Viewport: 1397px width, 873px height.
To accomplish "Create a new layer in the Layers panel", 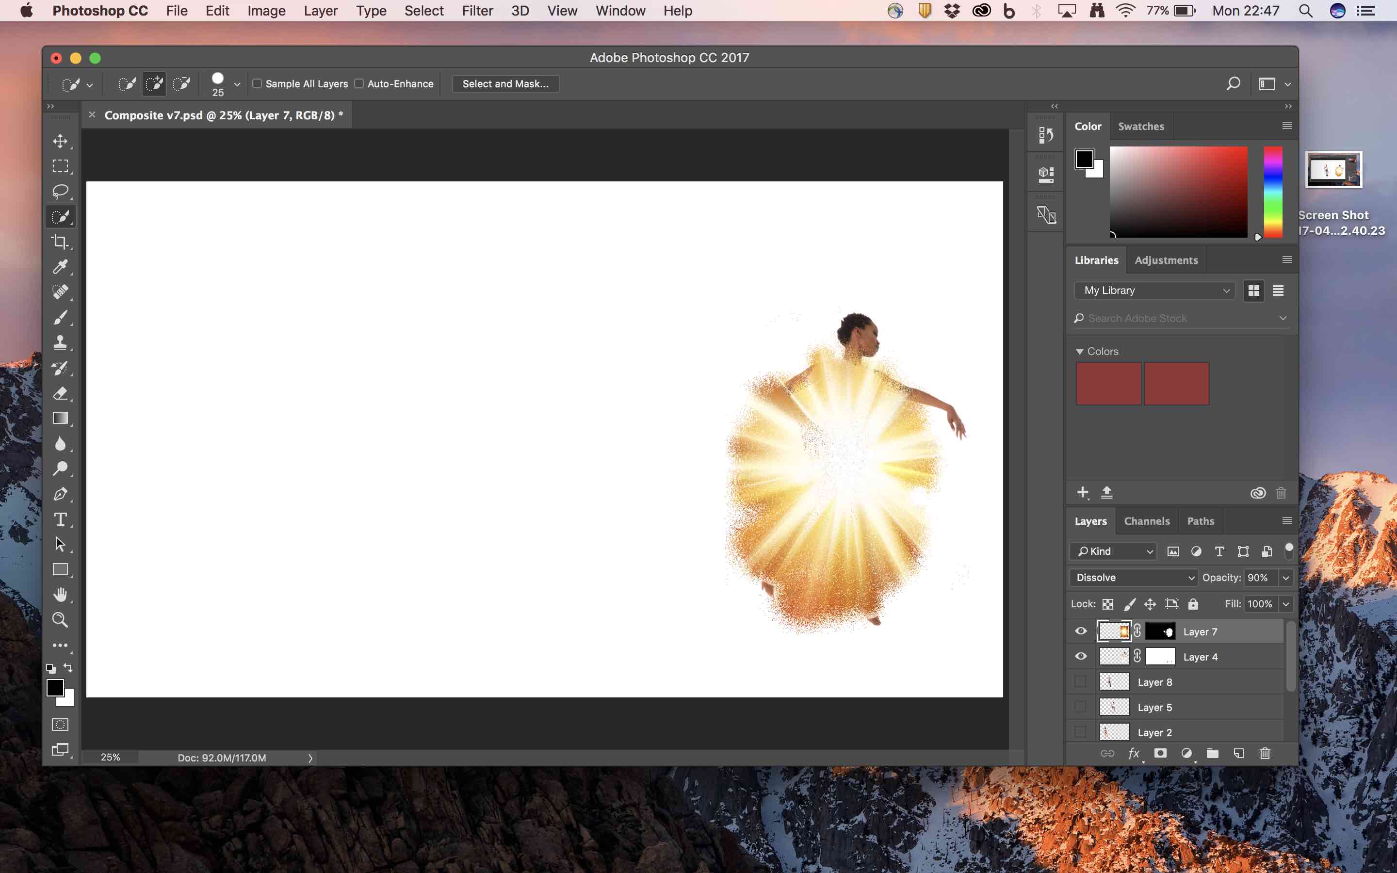I will (1238, 753).
